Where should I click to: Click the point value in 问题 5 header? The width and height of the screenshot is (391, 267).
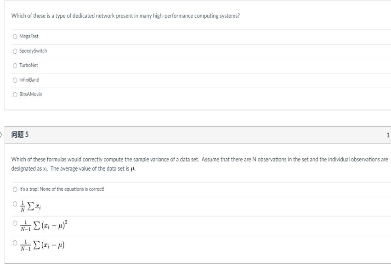coord(388,135)
